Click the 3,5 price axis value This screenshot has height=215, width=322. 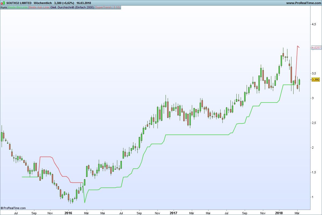[x=314, y=73]
